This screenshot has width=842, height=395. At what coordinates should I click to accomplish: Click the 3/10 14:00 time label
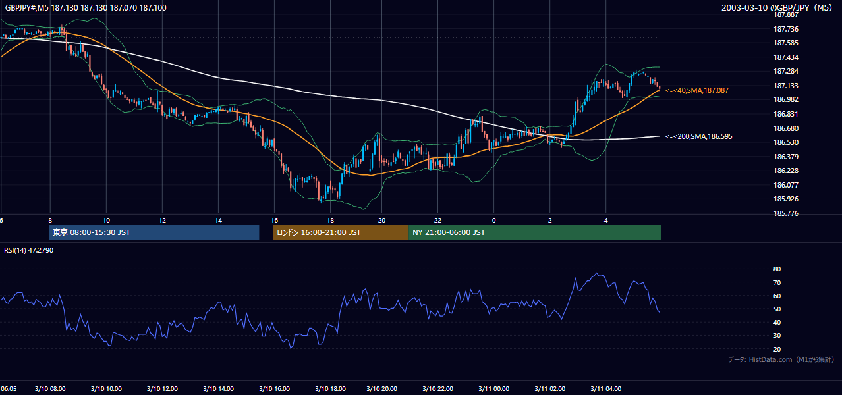tap(218, 389)
